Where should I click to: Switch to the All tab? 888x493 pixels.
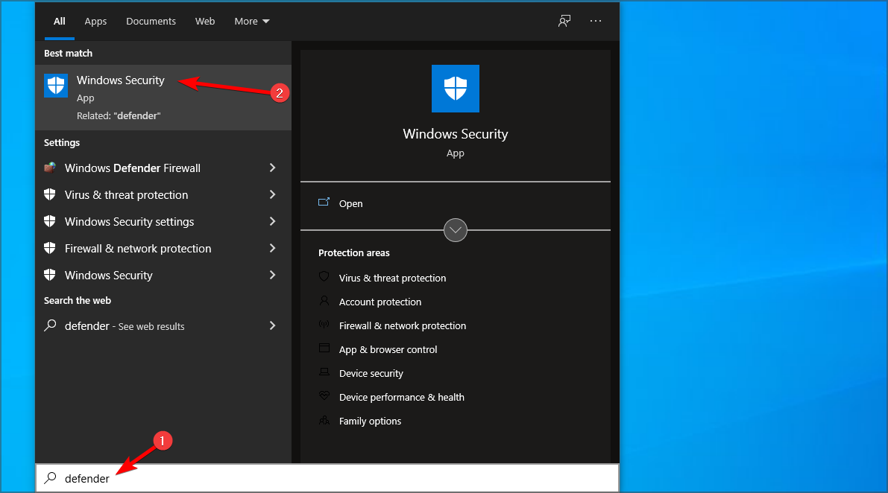click(x=60, y=22)
